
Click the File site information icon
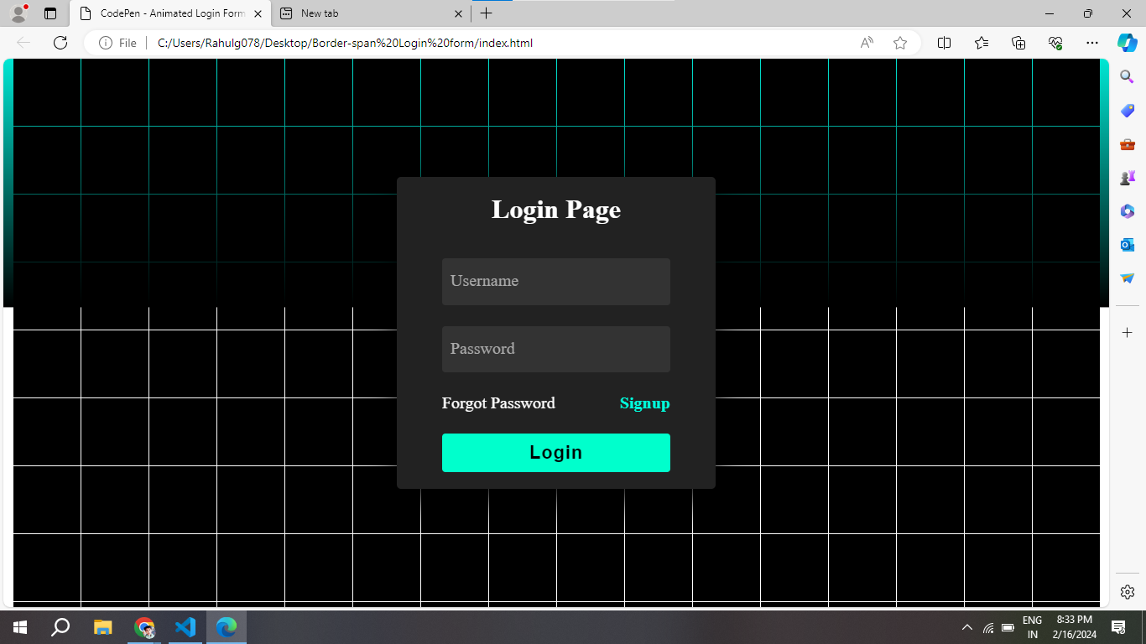click(117, 43)
